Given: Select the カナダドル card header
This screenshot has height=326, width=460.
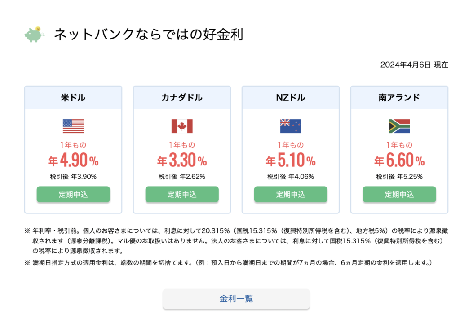Looking at the screenshot, I should point(182,98).
